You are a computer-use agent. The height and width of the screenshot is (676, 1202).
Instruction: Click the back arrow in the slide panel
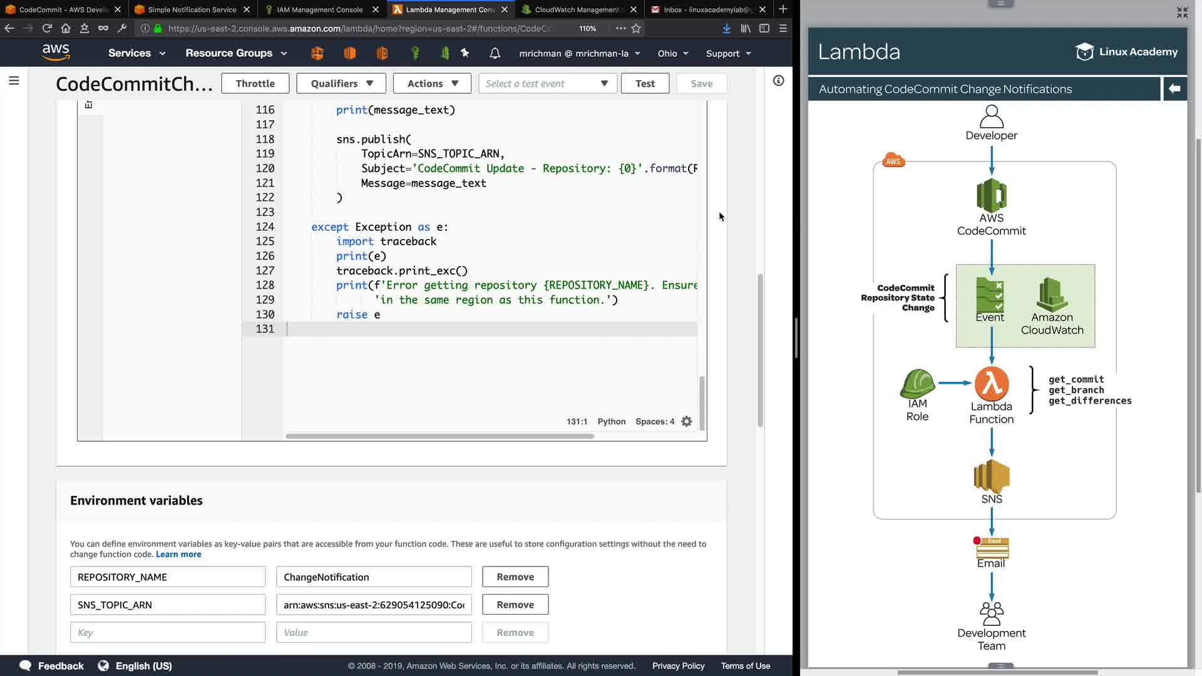coord(1174,89)
